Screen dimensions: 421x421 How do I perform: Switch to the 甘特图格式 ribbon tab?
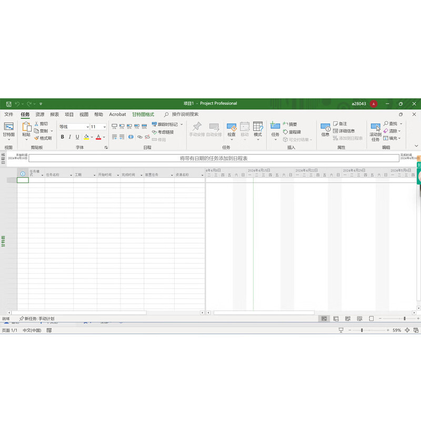coord(143,114)
